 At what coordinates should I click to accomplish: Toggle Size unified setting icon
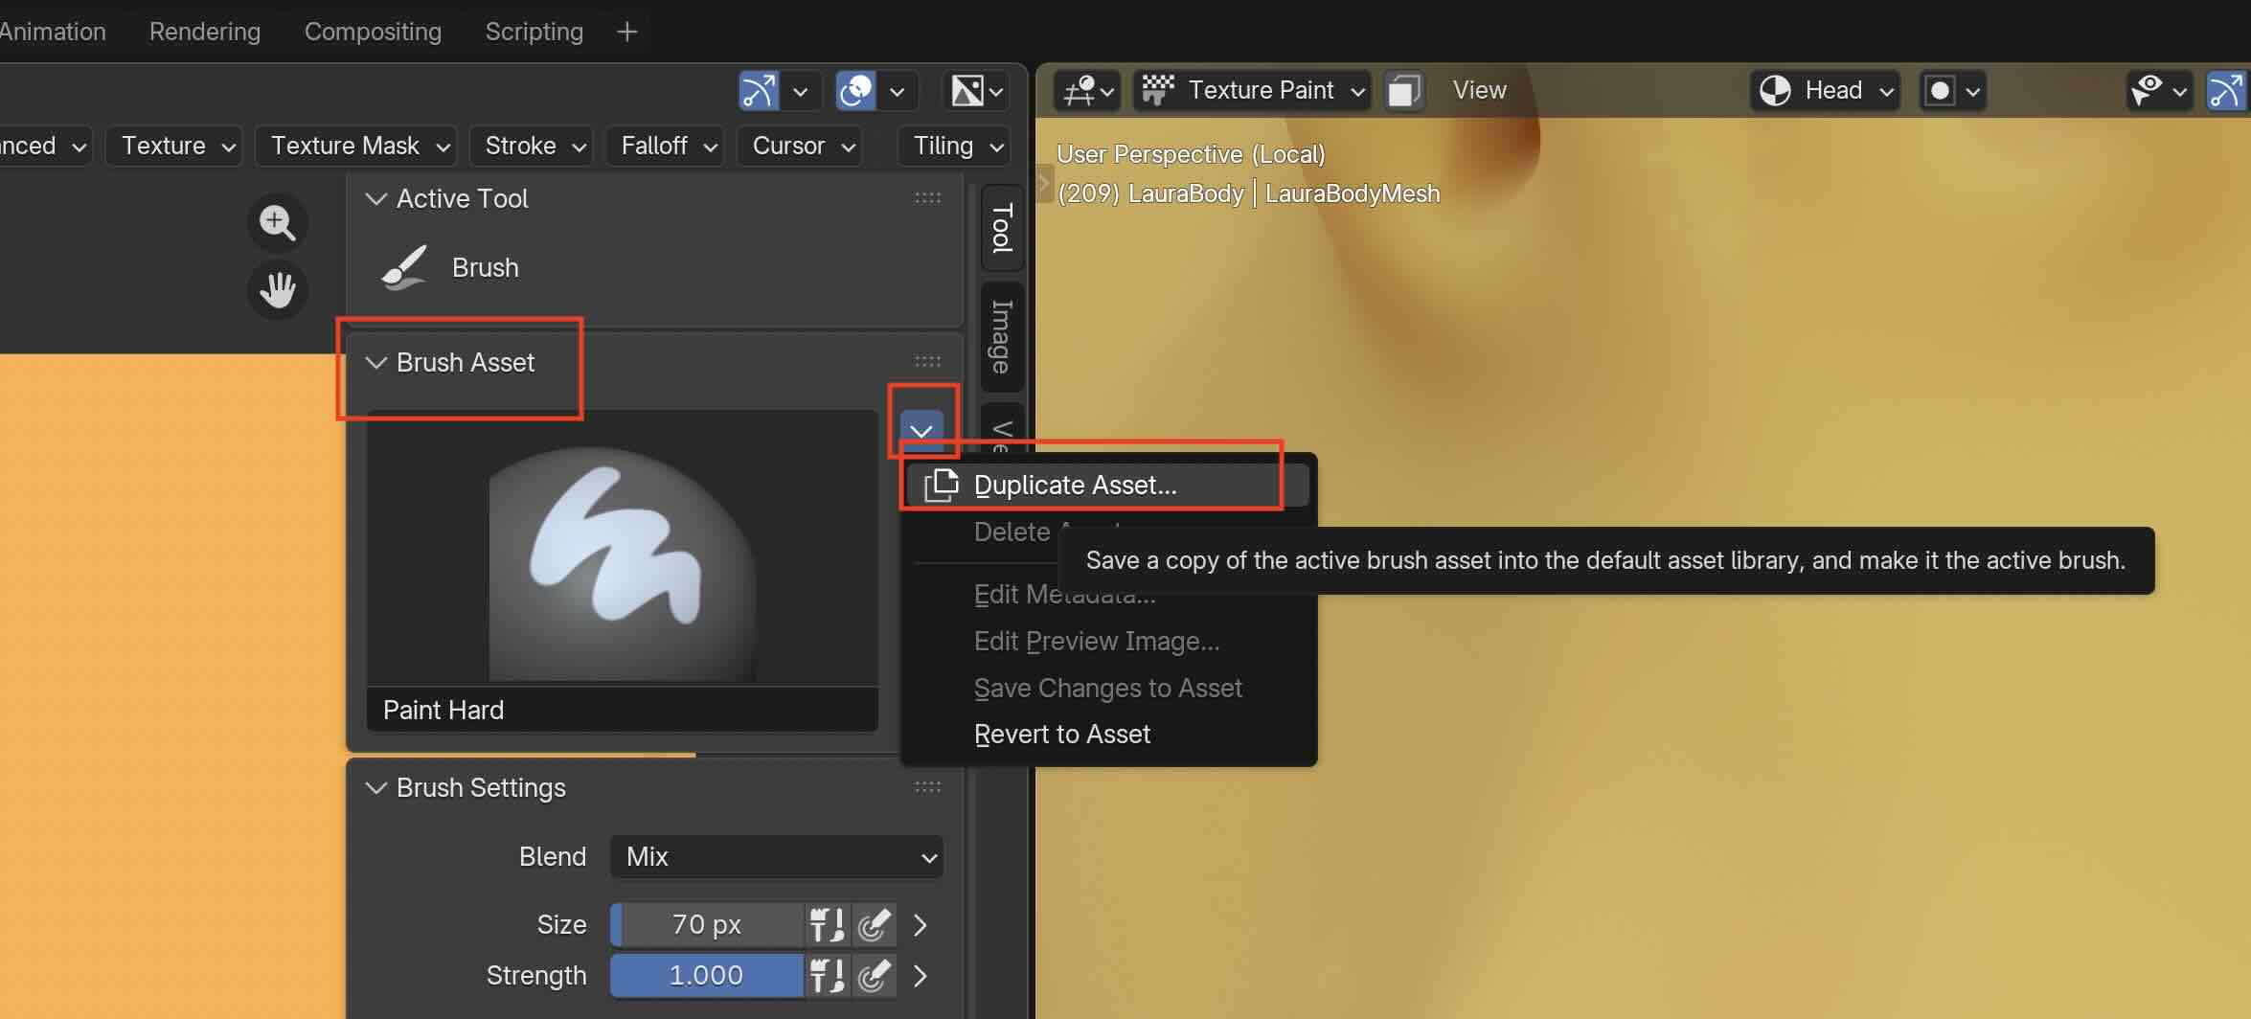coord(827,925)
